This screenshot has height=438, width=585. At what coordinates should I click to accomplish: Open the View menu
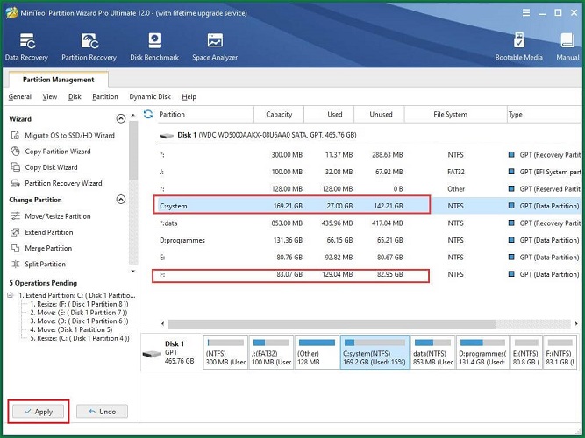(50, 97)
